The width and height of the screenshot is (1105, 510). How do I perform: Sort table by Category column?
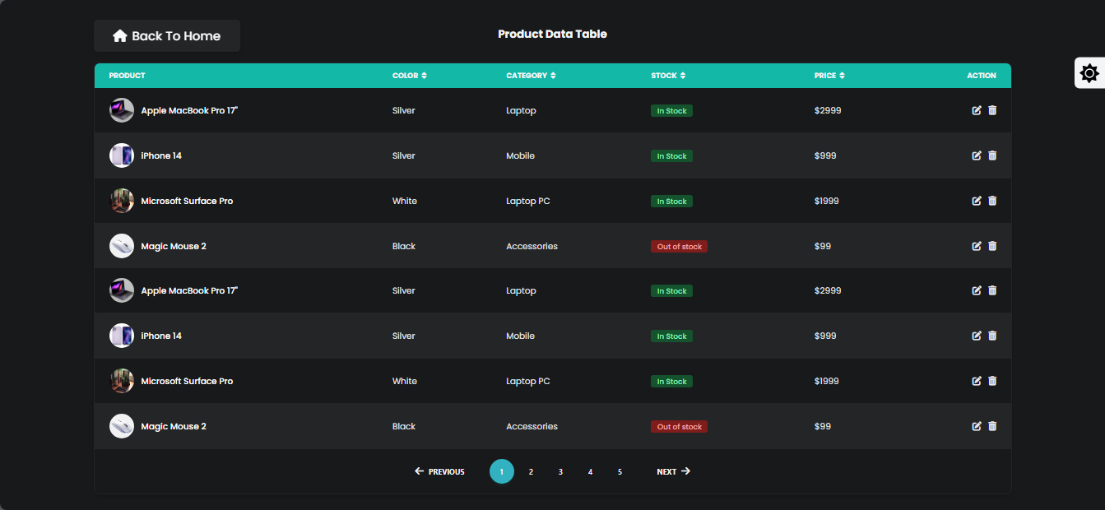(553, 76)
